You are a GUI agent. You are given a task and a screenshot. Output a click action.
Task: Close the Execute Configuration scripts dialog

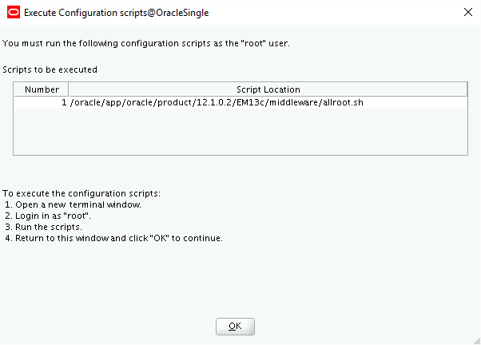(467, 13)
